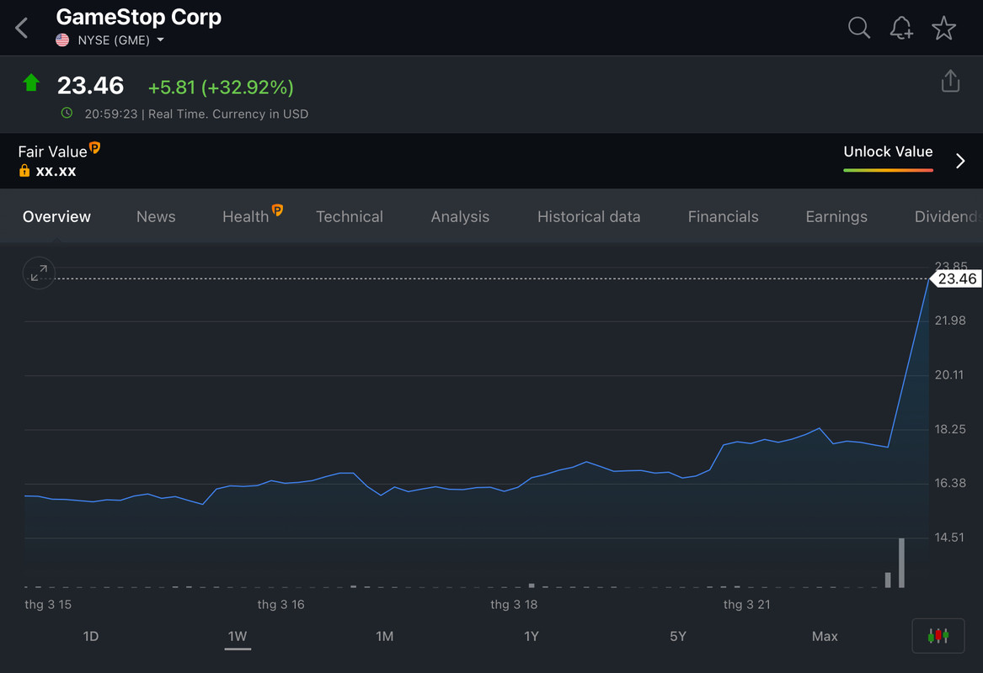The image size is (983, 673).
Task: Tap the thg 3 16 date label
Action: pyautogui.click(x=280, y=605)
